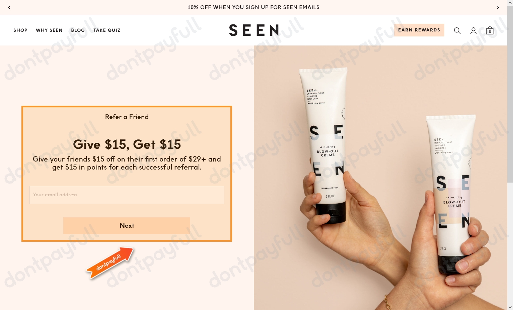Click the Earn Rewards button
The image size is (513, 310).
click(419, 30)
